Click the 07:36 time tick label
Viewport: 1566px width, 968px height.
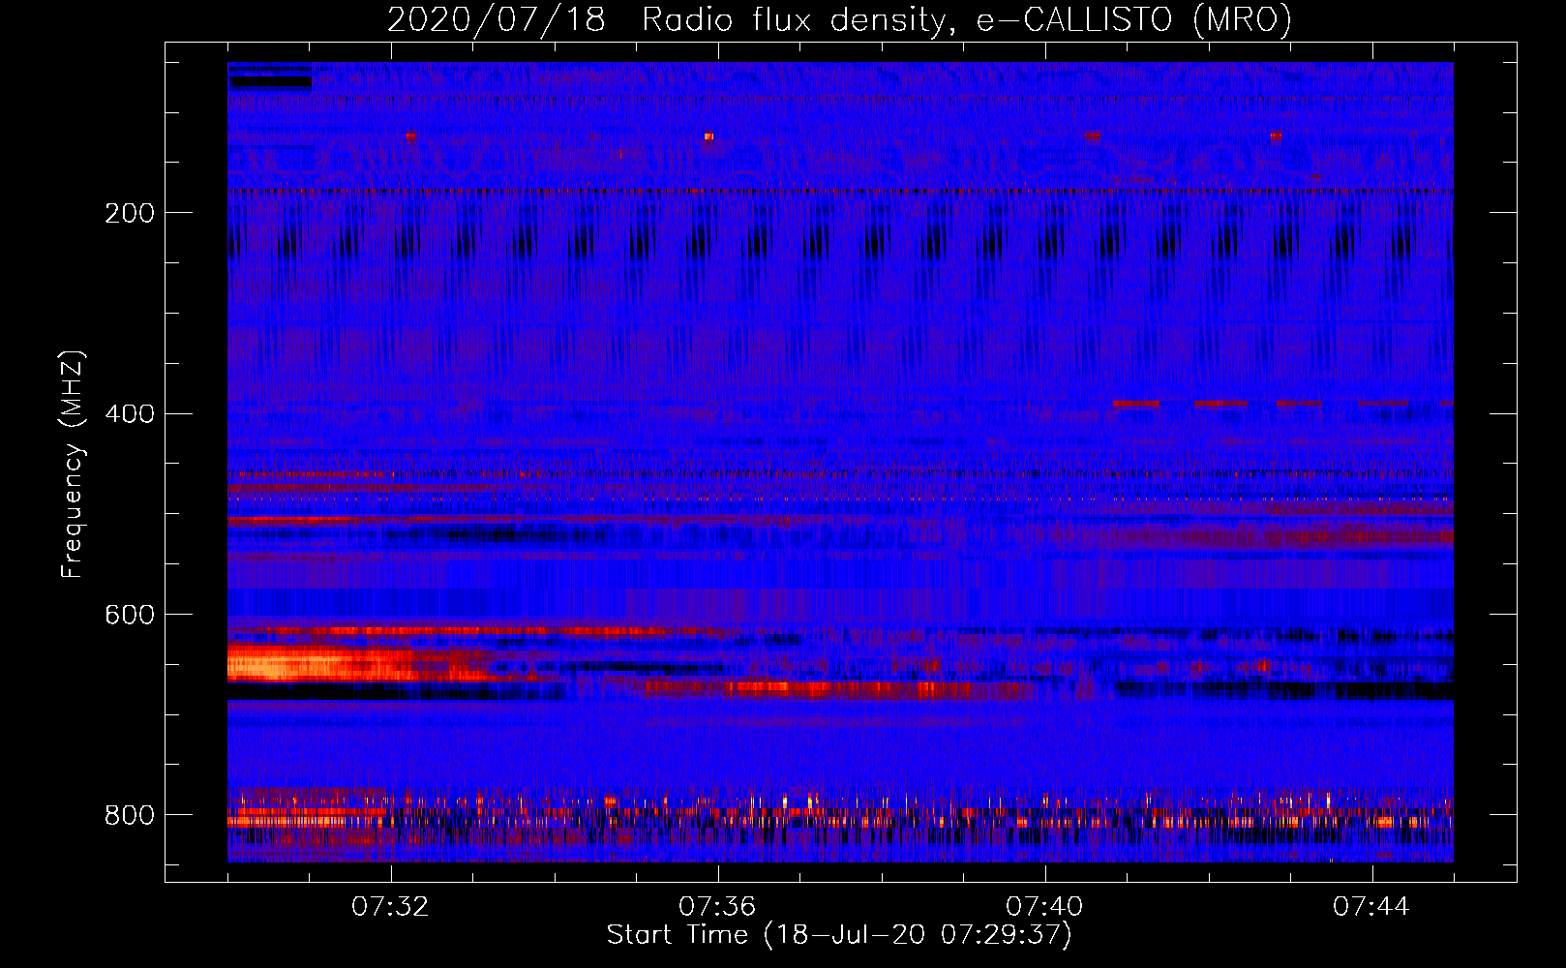pos(717,907)
